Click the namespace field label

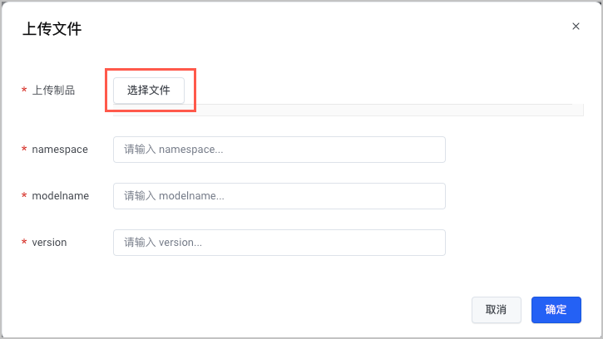(x=60, y=150)
